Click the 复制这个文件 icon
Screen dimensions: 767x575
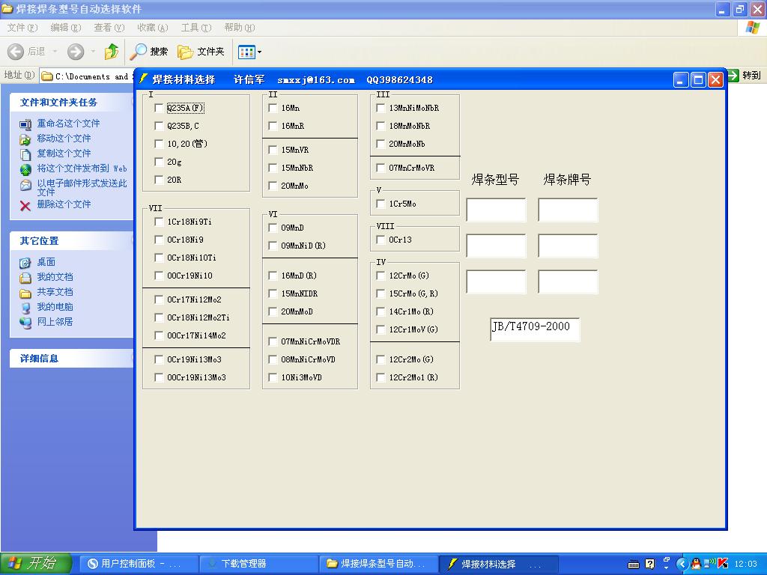pyautogui.click(x=25, y=154)
